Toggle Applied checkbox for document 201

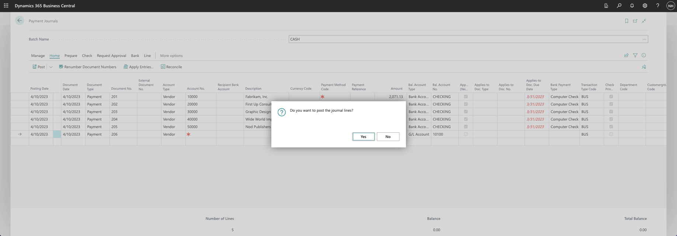[466, 97]
